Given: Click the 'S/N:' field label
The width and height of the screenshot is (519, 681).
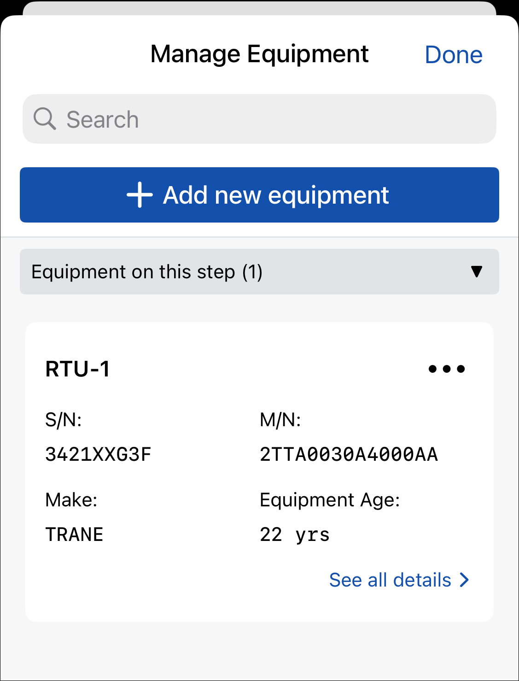Looking at the screenshot, I should (x=63, y=420).
